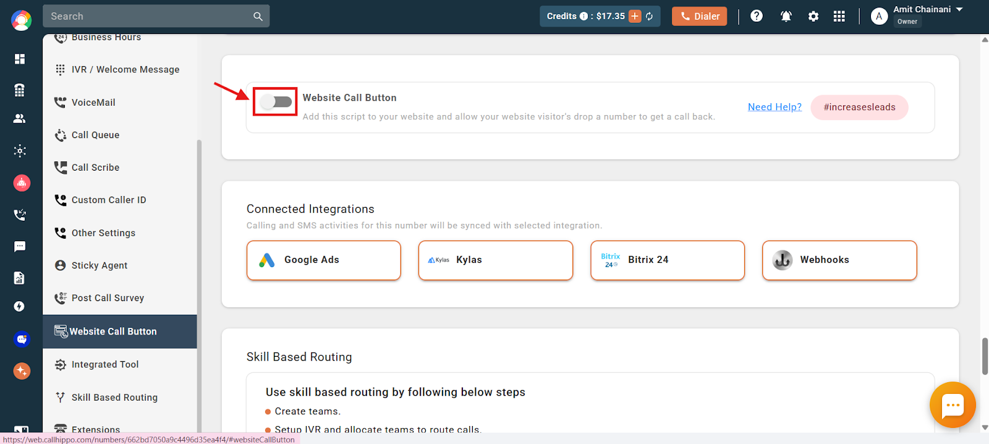Show credits info tooltip icon
The image size is (989, 444).
coord(584,16)
